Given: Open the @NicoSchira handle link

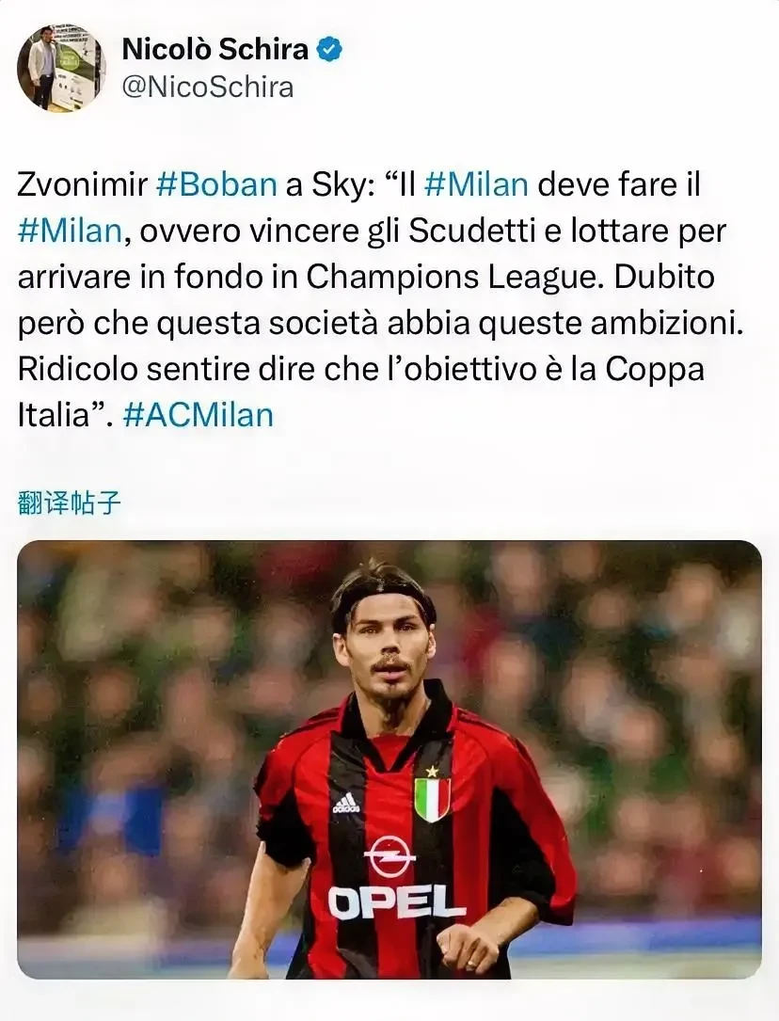Looking at the screenshot, I should coord(208,87).
